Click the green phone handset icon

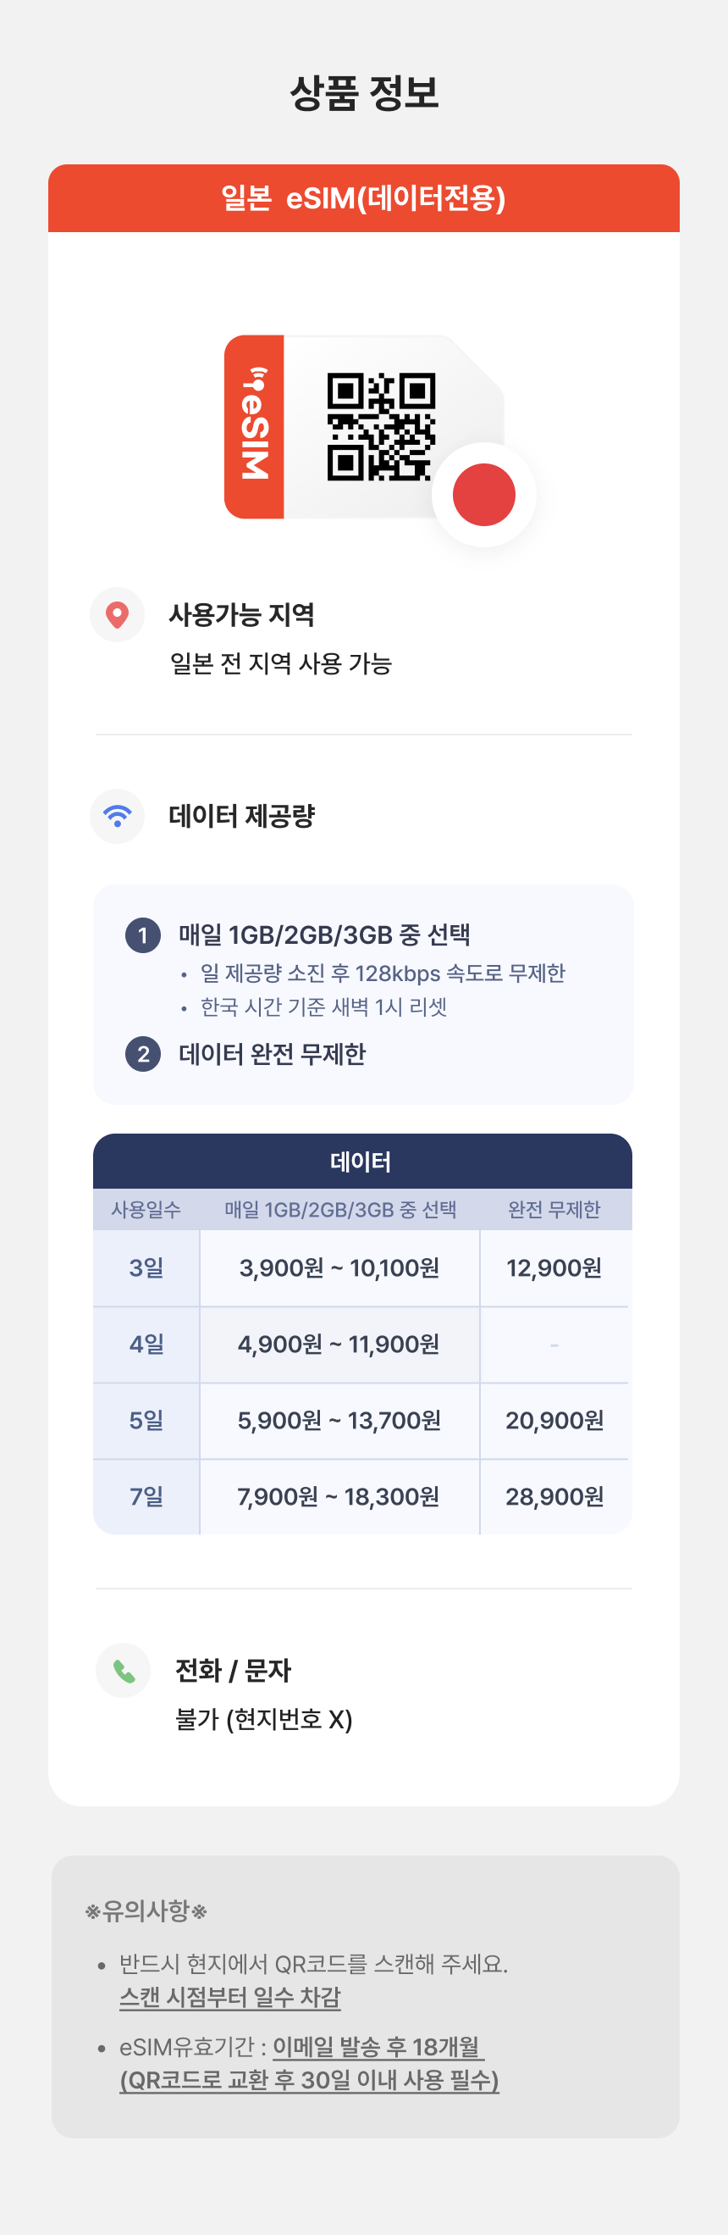click(x=123, y=1670)
